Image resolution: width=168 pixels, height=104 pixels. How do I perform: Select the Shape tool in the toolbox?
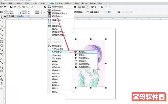coord(2,21)
